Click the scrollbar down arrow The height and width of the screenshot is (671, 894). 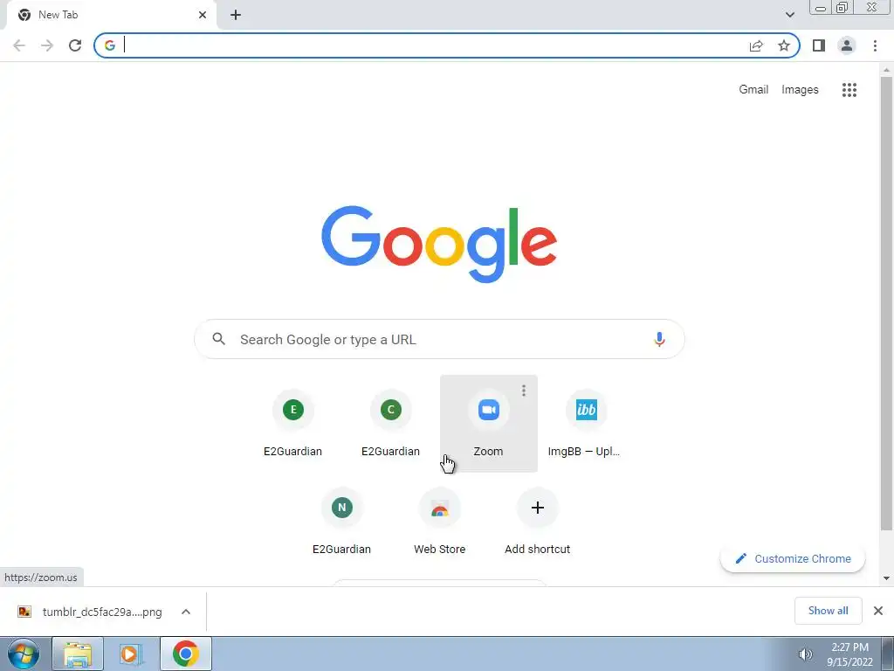[x=886, y=578]
